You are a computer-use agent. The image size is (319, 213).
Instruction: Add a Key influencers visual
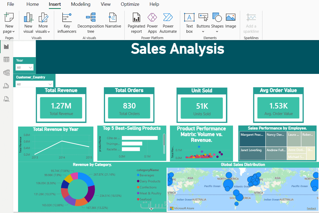pyautogui.click(x=67, y=23)
